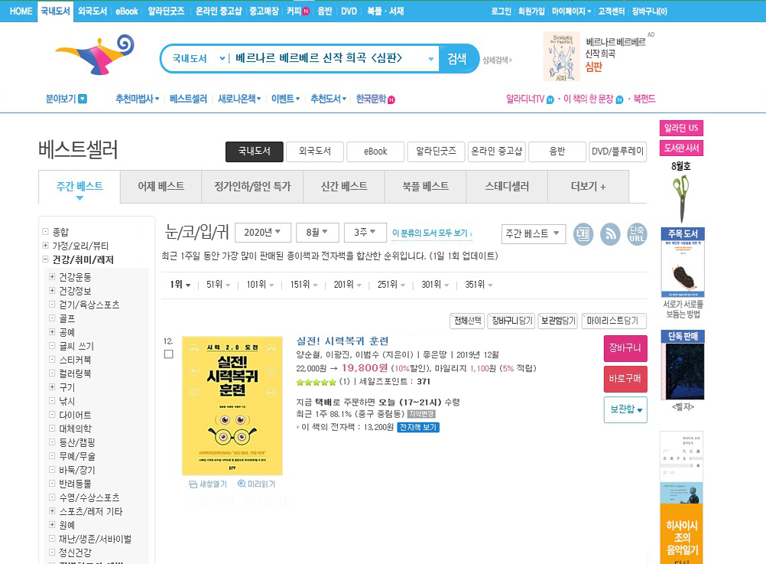Viewport: 766px width, 564px height.
Task: Open the 8월 month dropdown
Action: [317, 233]
